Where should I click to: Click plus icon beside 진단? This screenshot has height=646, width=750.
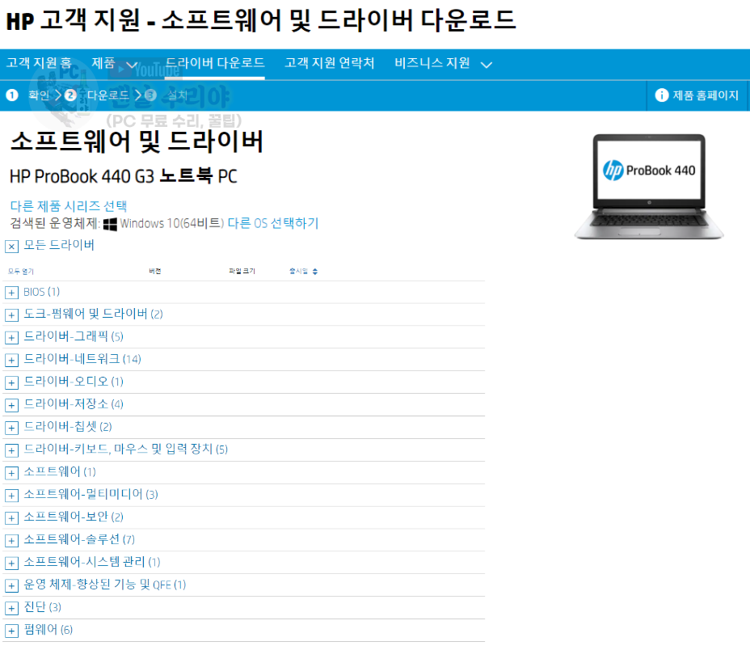pos(11,608)
